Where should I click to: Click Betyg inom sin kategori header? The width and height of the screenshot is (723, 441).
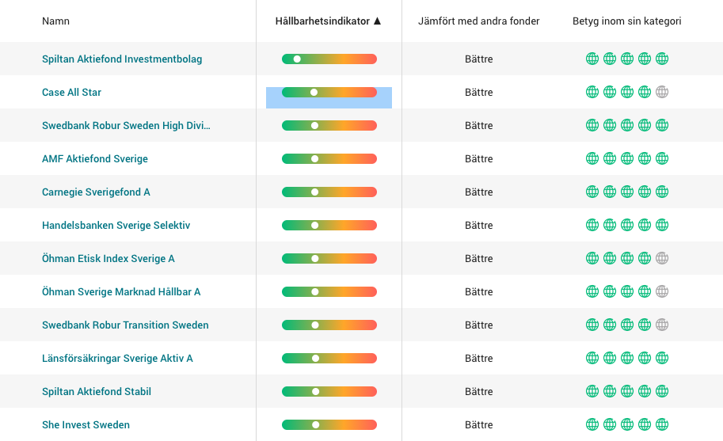(626, 21)
